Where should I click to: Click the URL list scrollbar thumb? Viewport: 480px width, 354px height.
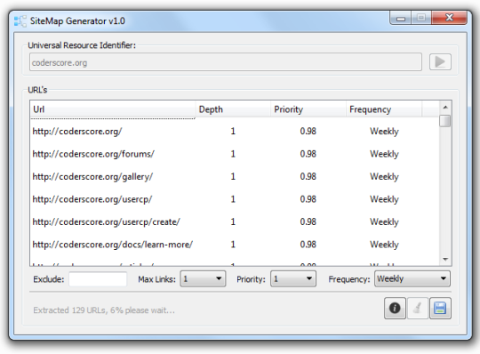tap(445, 121)
